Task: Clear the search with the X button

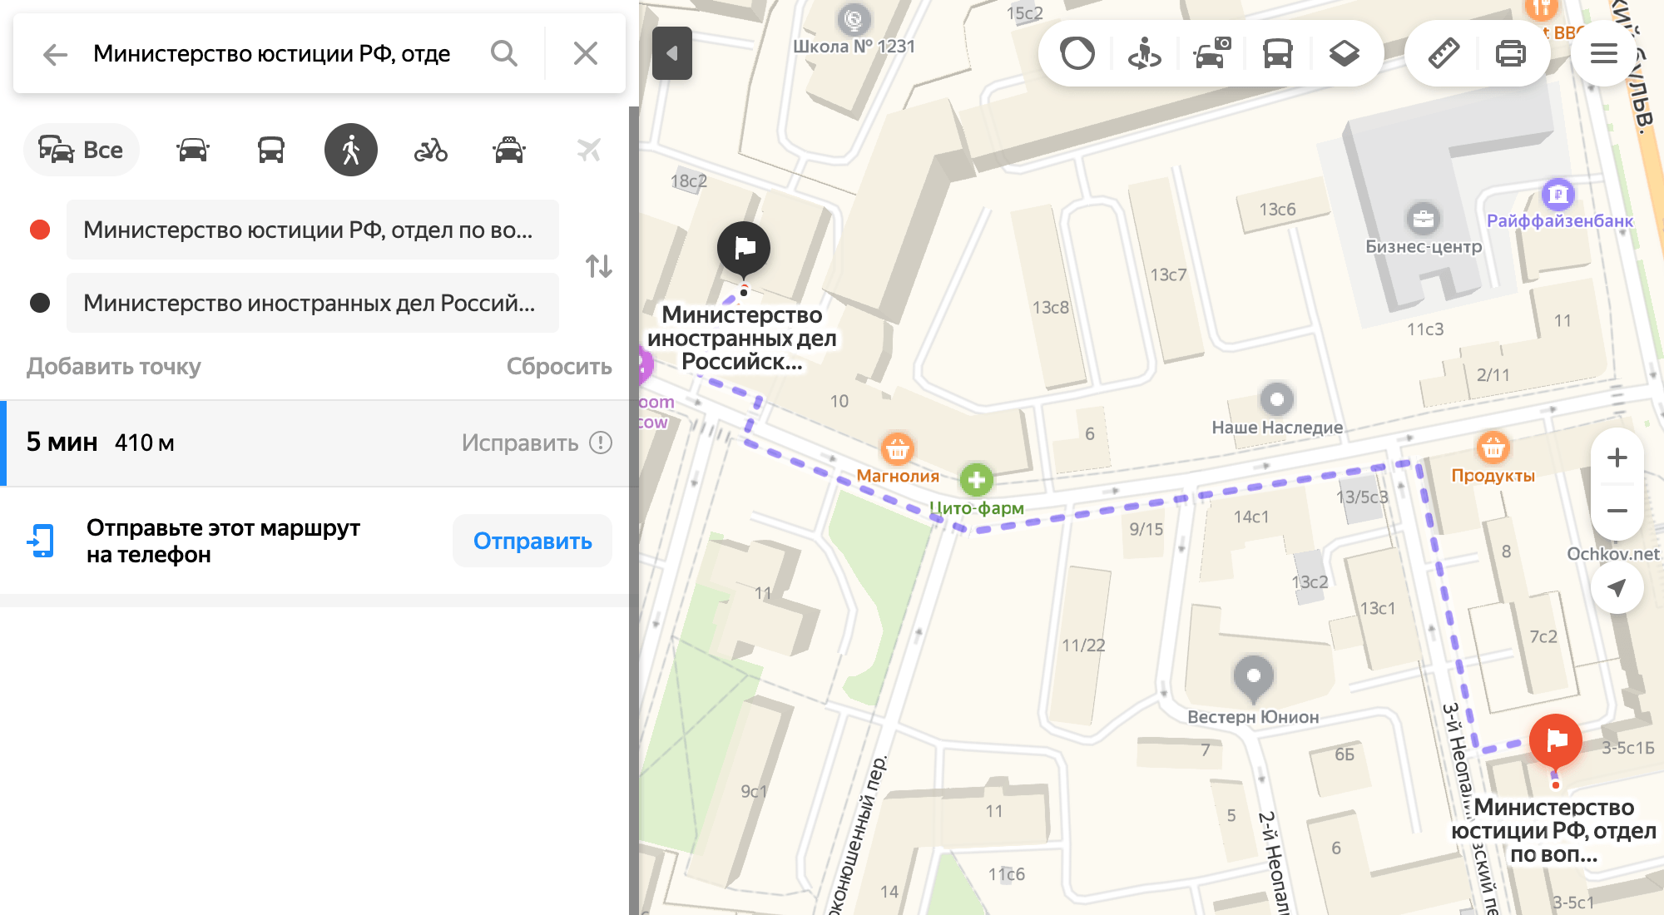Action: coord(586,54)
